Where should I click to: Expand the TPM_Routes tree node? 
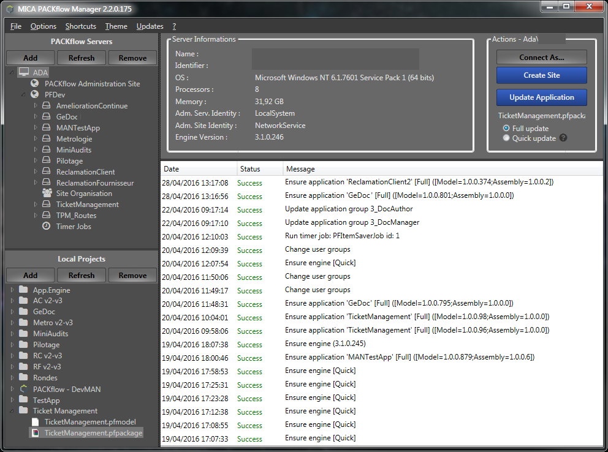pos(36,215)
